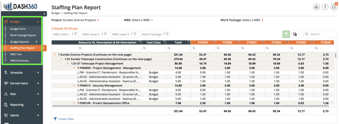This screenshot has height=124, width=339.
Task: Click filter funnel on Work Package chip
Action: (167, 34)
